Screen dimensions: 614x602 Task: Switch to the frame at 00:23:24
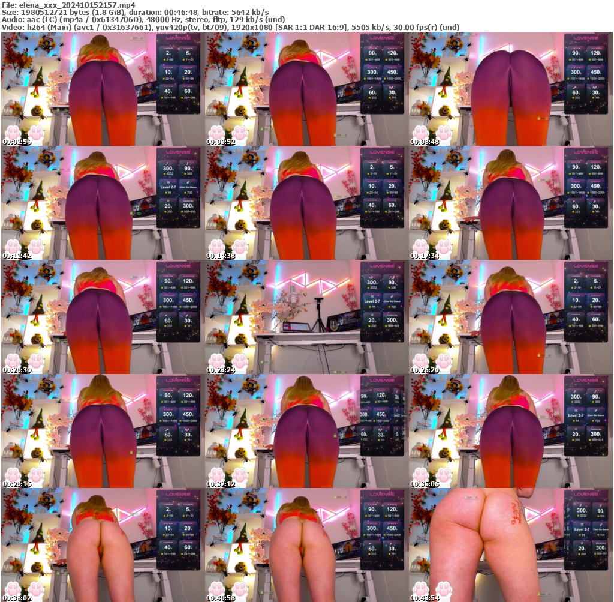pyautogui.click(x=306, y=318)
